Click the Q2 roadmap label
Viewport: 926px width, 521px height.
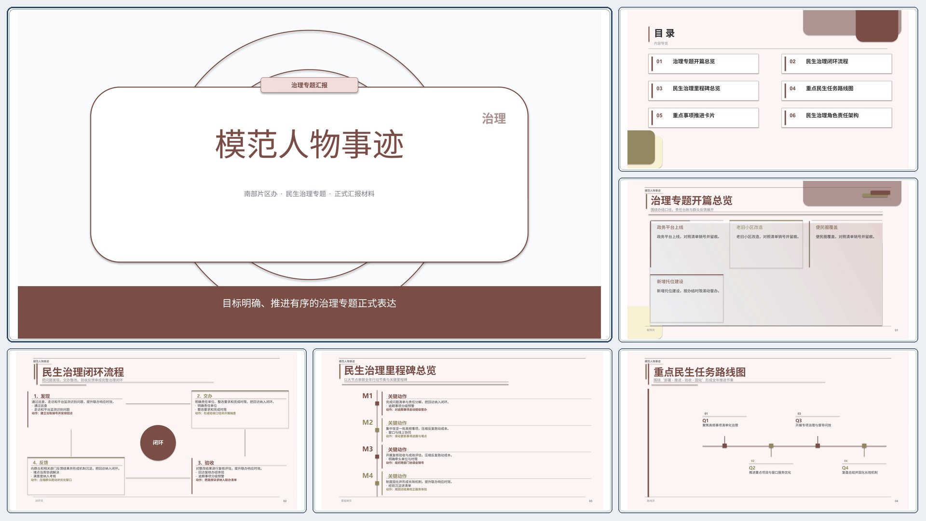pos(752,468)
